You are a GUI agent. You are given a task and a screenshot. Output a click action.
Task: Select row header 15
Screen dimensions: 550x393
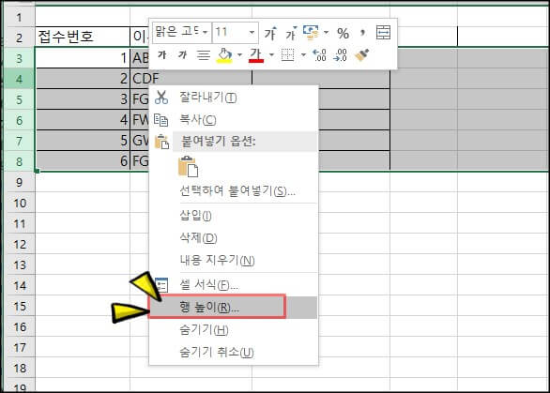point(20,306)
